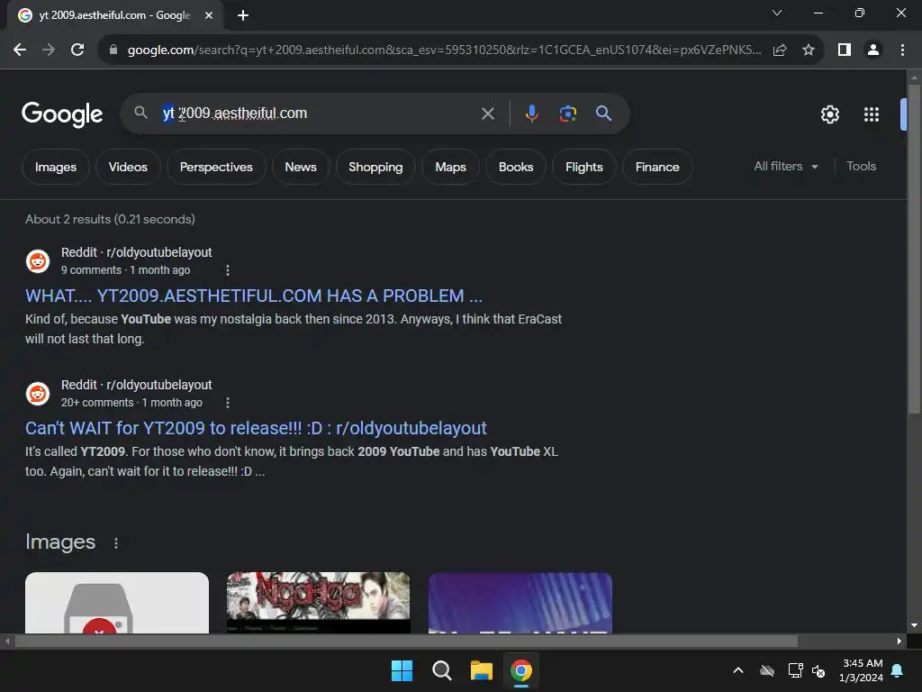Open more options for 20+ comments result
Viewport: 922px width, 692px height.
[228, 403]
